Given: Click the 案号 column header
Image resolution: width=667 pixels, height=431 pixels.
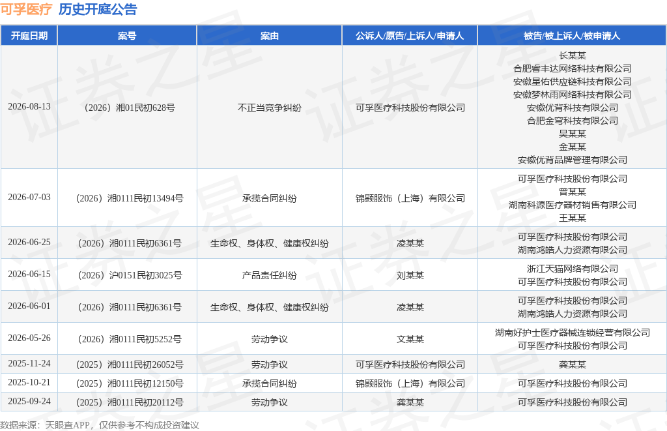Looking at the screenshot, I should [x=127, y=36].
